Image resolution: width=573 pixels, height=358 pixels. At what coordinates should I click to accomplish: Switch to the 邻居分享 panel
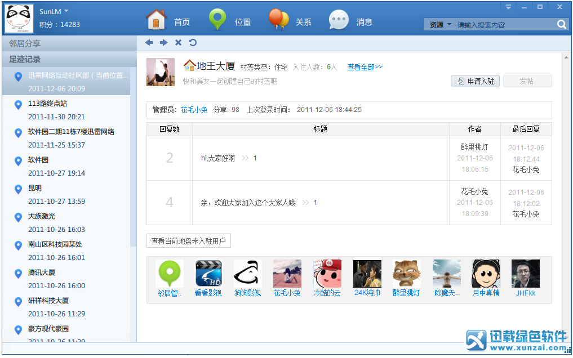click(69, 43)
